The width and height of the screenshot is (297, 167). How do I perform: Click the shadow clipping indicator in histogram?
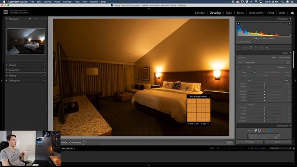239,24
